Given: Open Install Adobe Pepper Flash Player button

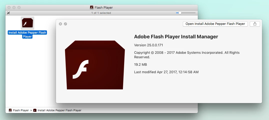Looking at the screenshot, I should [215, 24].
